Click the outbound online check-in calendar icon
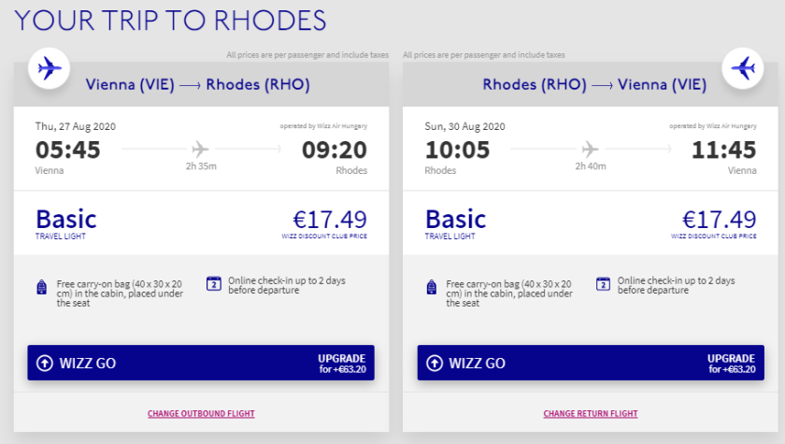Viewport: 785px width, 444px height. 213,283
